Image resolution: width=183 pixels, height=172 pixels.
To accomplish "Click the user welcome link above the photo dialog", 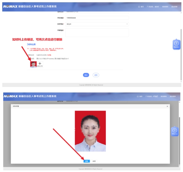I will [x=152, y=96].
